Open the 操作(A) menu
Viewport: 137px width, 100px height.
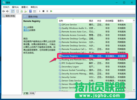[x=15, y=7]
